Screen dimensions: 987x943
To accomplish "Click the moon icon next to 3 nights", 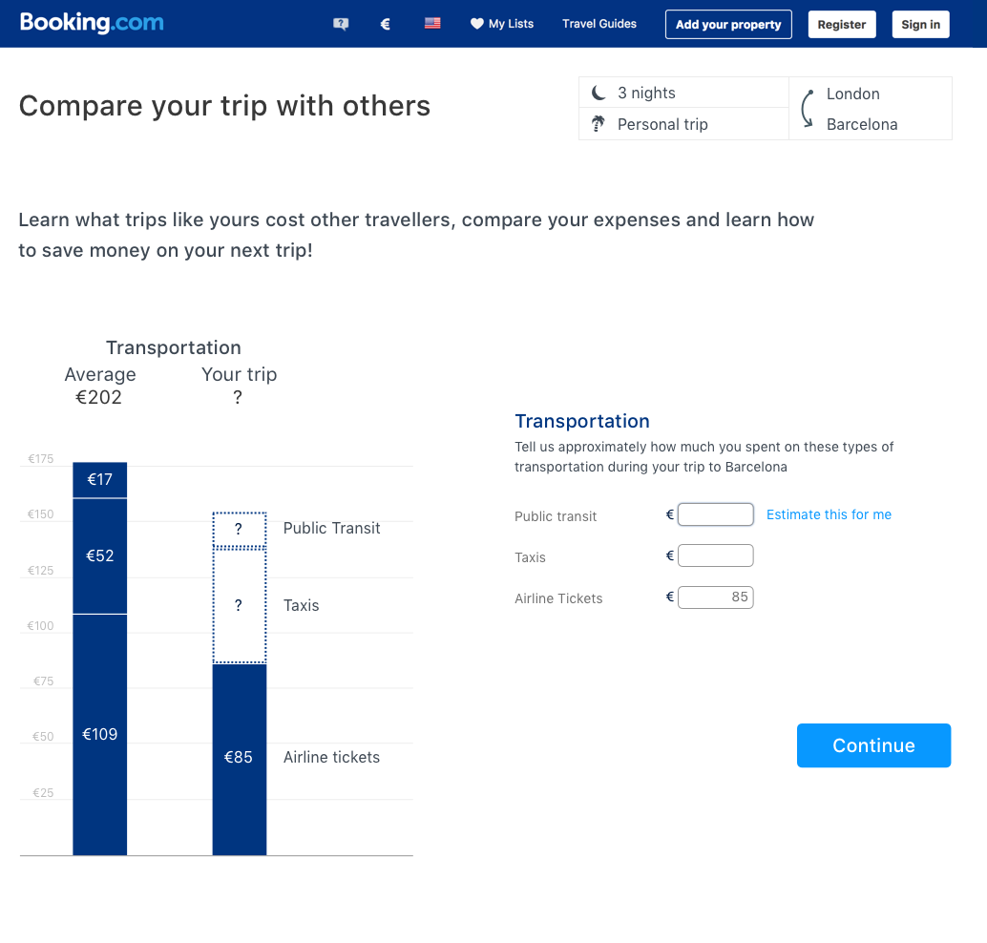I will coord(598,93).
